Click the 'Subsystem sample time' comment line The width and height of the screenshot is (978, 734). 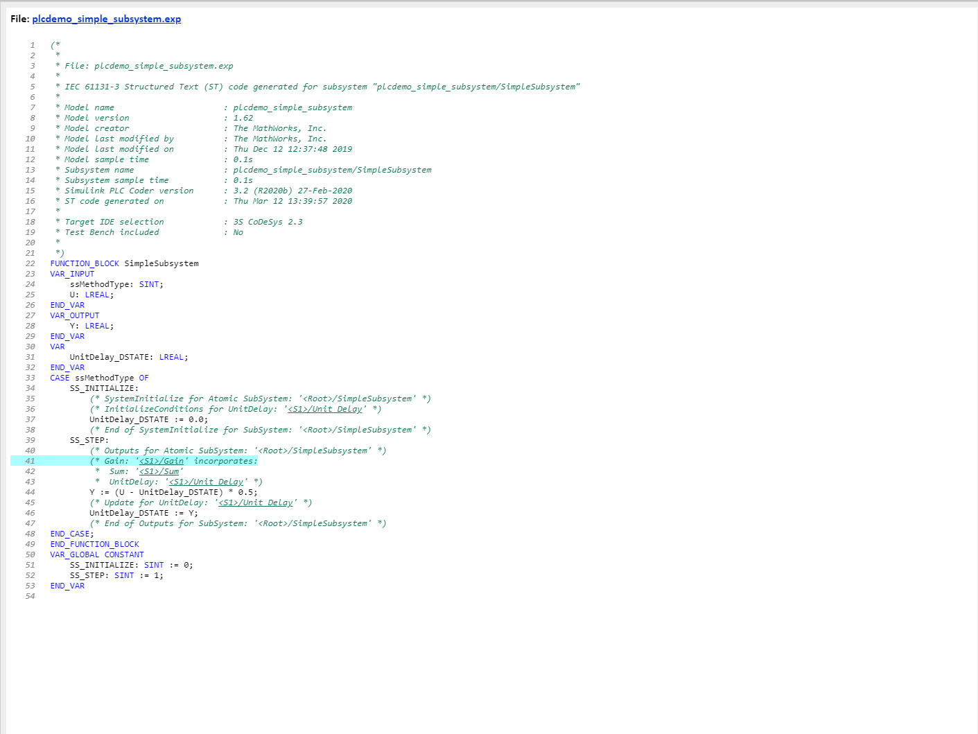[x=154, y=180]
